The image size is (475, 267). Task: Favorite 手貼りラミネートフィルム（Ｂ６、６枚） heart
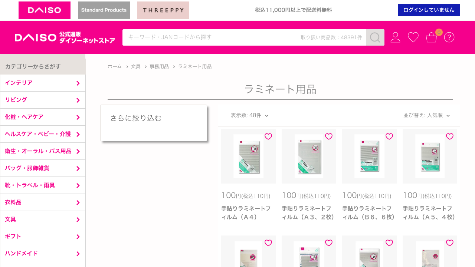(389, 136)
